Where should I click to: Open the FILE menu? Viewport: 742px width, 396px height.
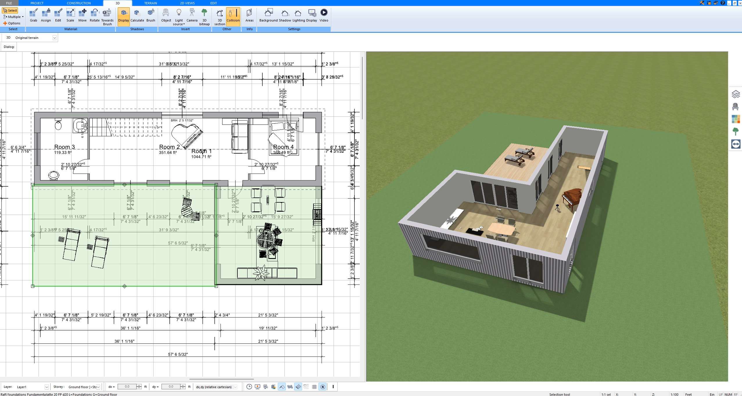tap(9, 3)
